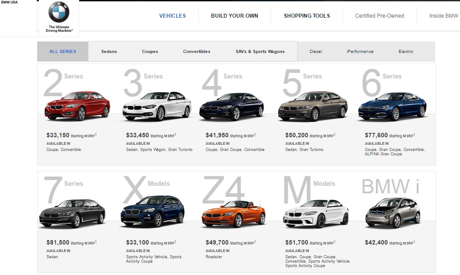
Task: Open the 6 Series heading
Action: (x=382, y=82)
